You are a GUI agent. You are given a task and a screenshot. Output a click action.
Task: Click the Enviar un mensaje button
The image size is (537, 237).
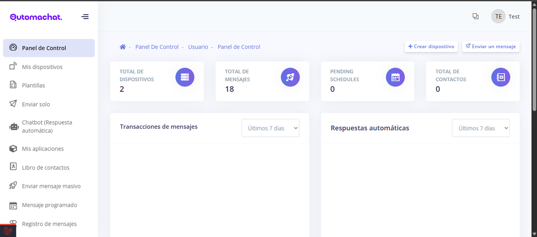click(x=491, y=47)
